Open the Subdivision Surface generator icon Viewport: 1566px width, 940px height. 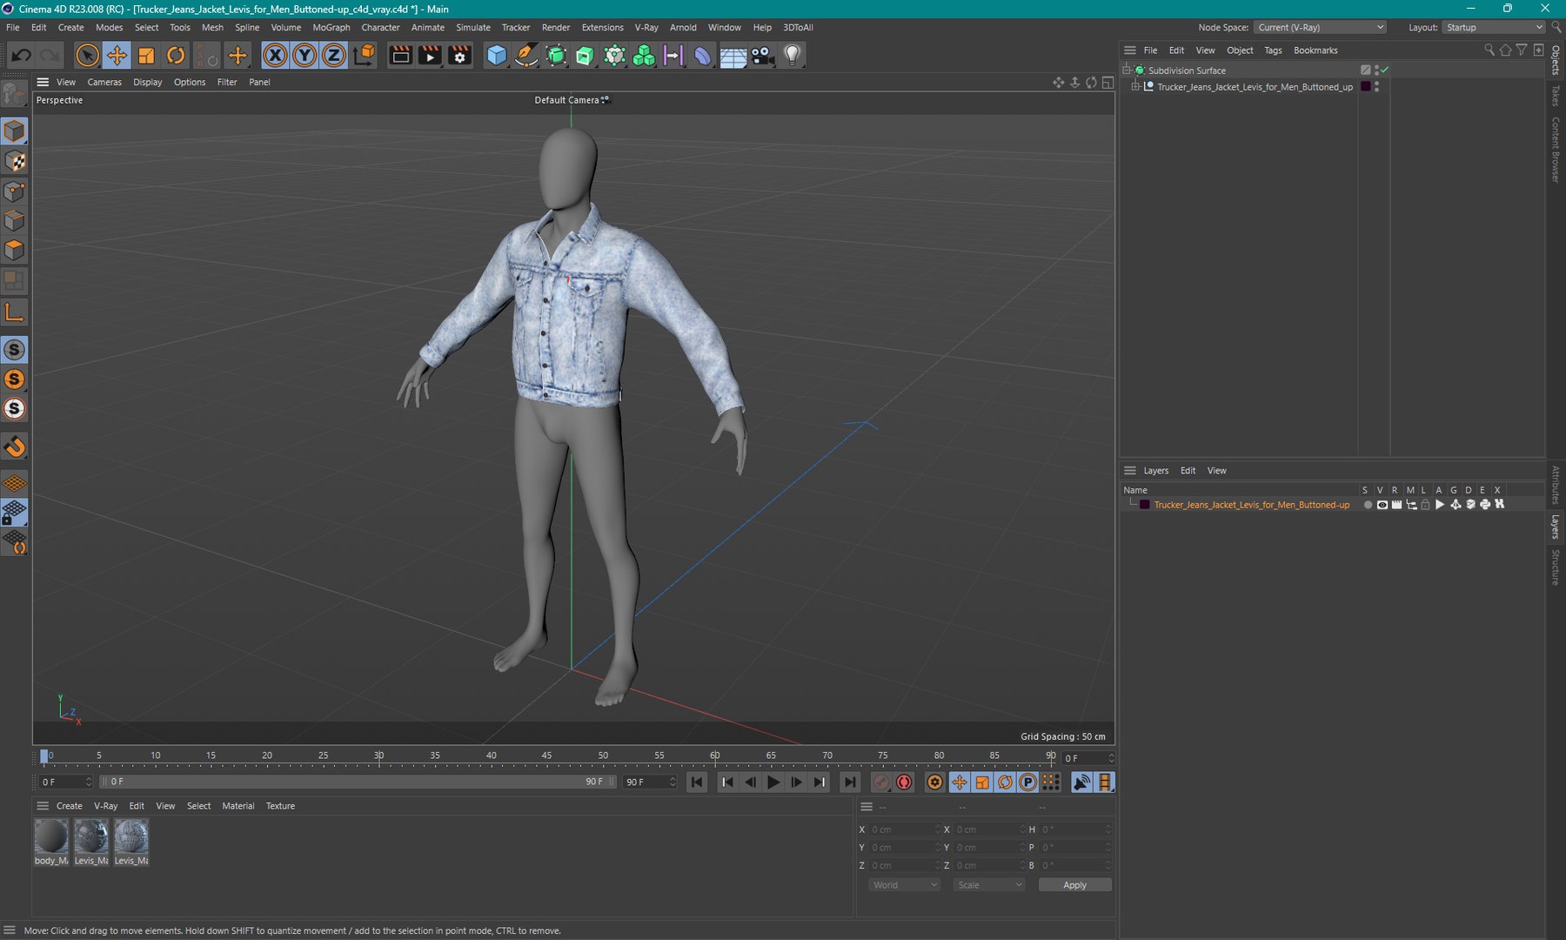(556, 56)
